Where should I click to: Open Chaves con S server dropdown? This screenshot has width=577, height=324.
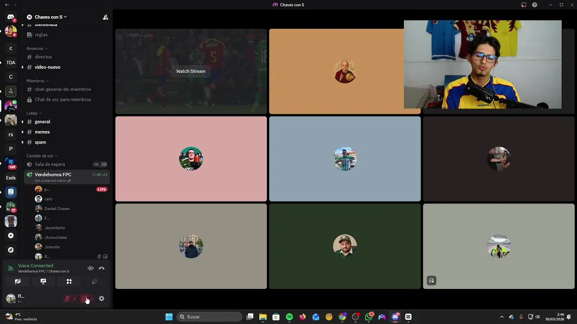(50, 17)
